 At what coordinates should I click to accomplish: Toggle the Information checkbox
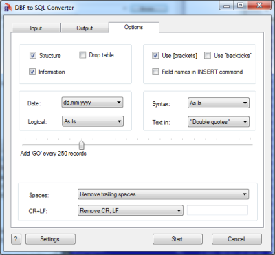tap(32, 72)
